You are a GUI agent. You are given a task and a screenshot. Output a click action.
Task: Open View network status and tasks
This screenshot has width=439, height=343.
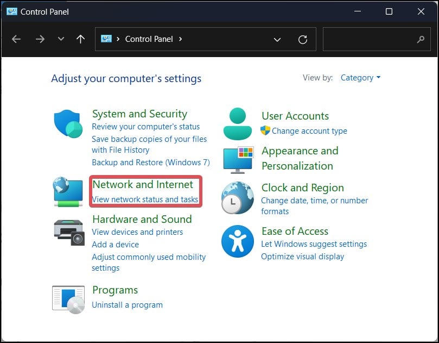[145, 199]
